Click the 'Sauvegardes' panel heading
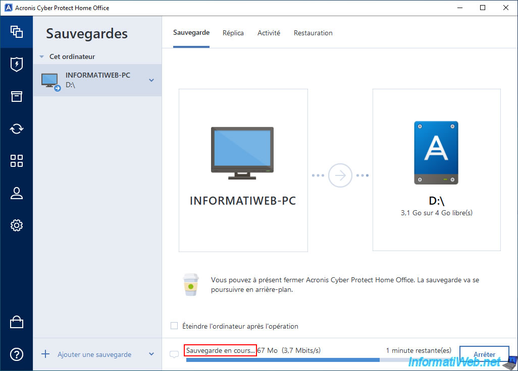 (87, 34)
